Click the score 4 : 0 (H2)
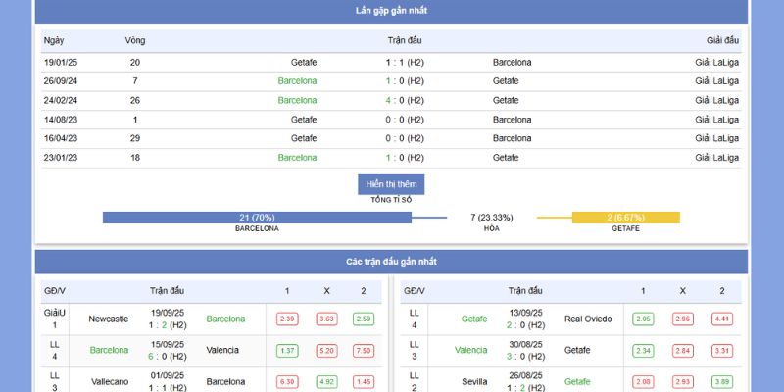Screen dimensions: 784x392 pos(405,101)
